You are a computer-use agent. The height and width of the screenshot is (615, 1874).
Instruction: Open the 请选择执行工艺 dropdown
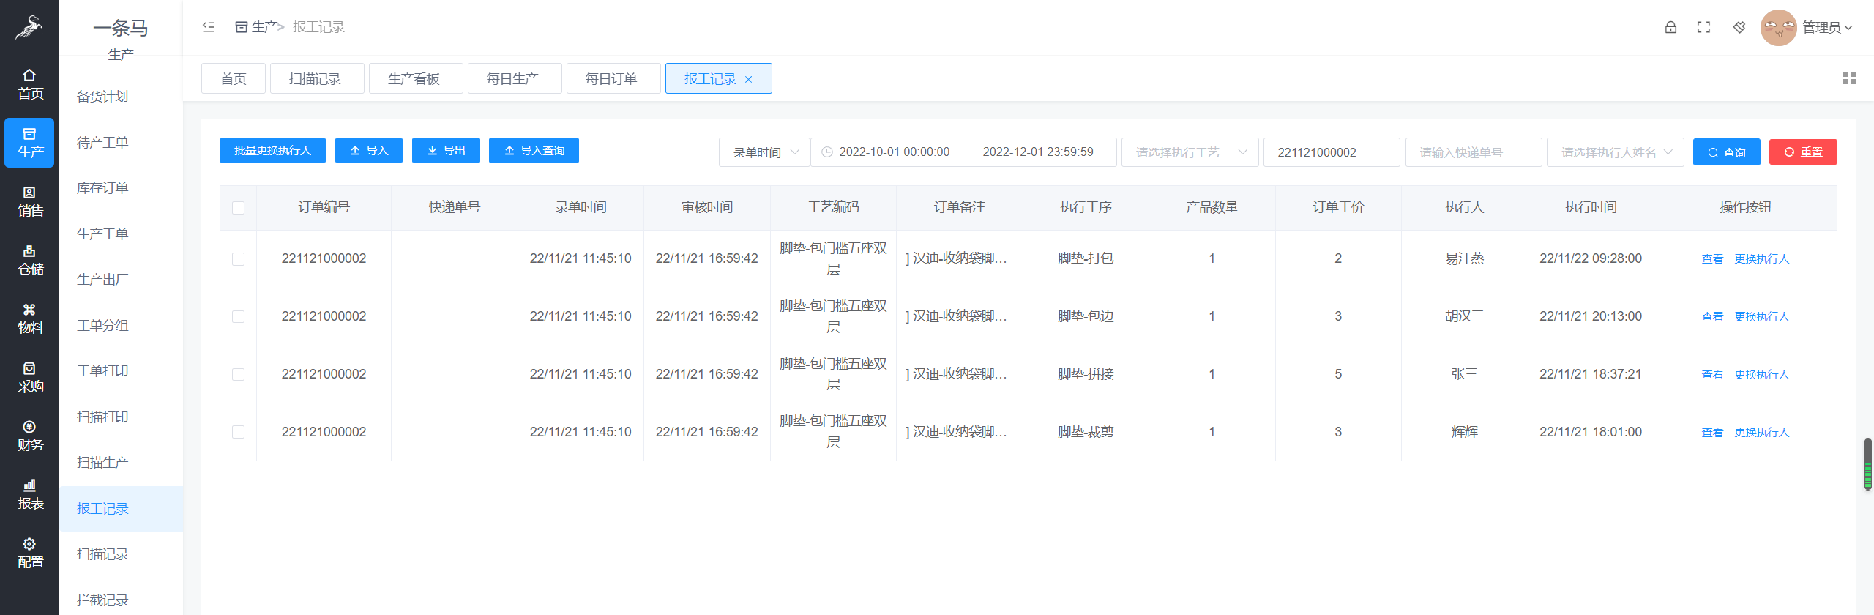[x=1190, y=152]
